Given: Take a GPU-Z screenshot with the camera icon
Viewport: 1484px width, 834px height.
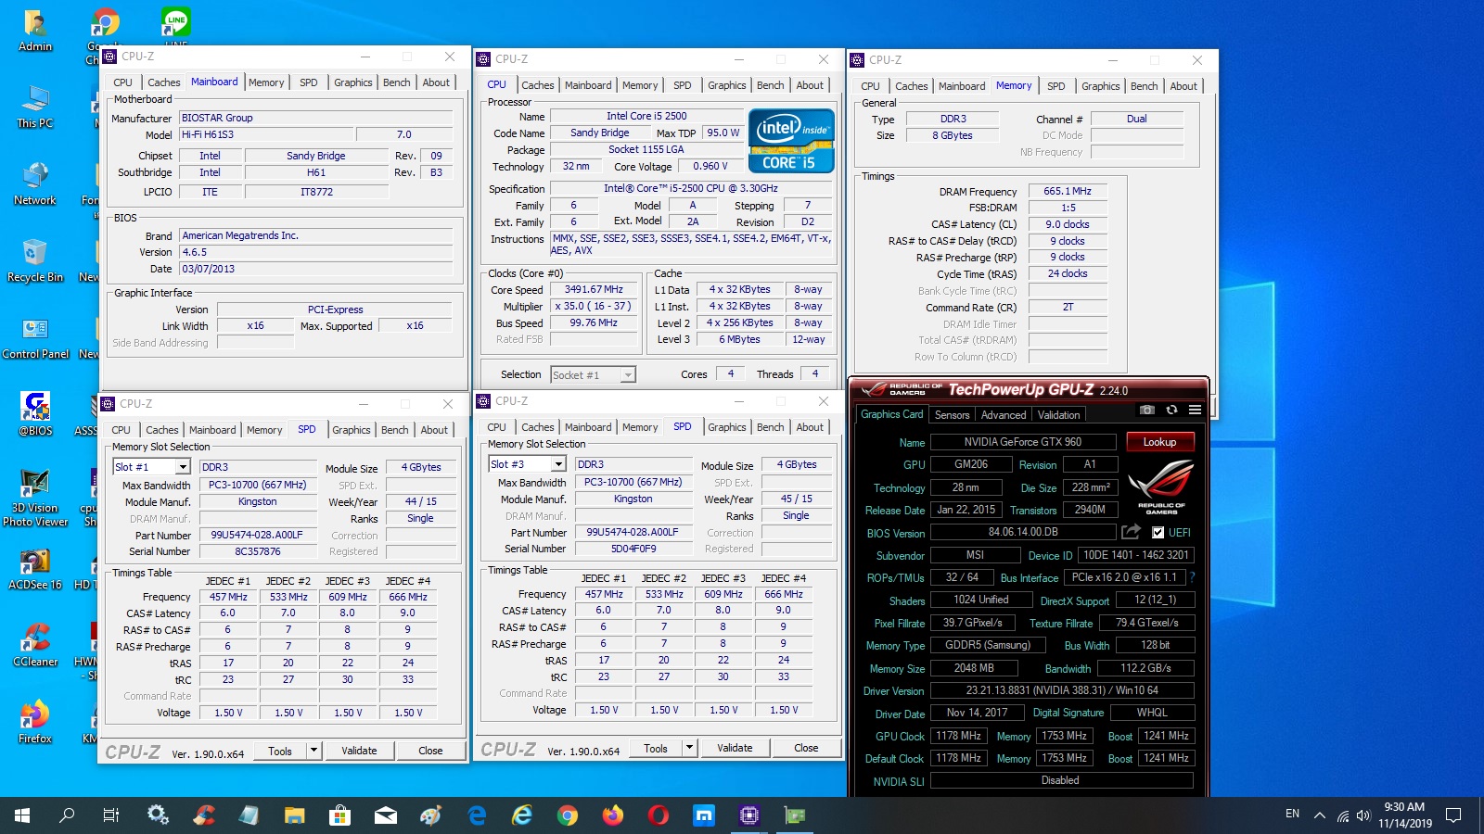Looking at the screenshot, I should click(x=1147, y=410).
